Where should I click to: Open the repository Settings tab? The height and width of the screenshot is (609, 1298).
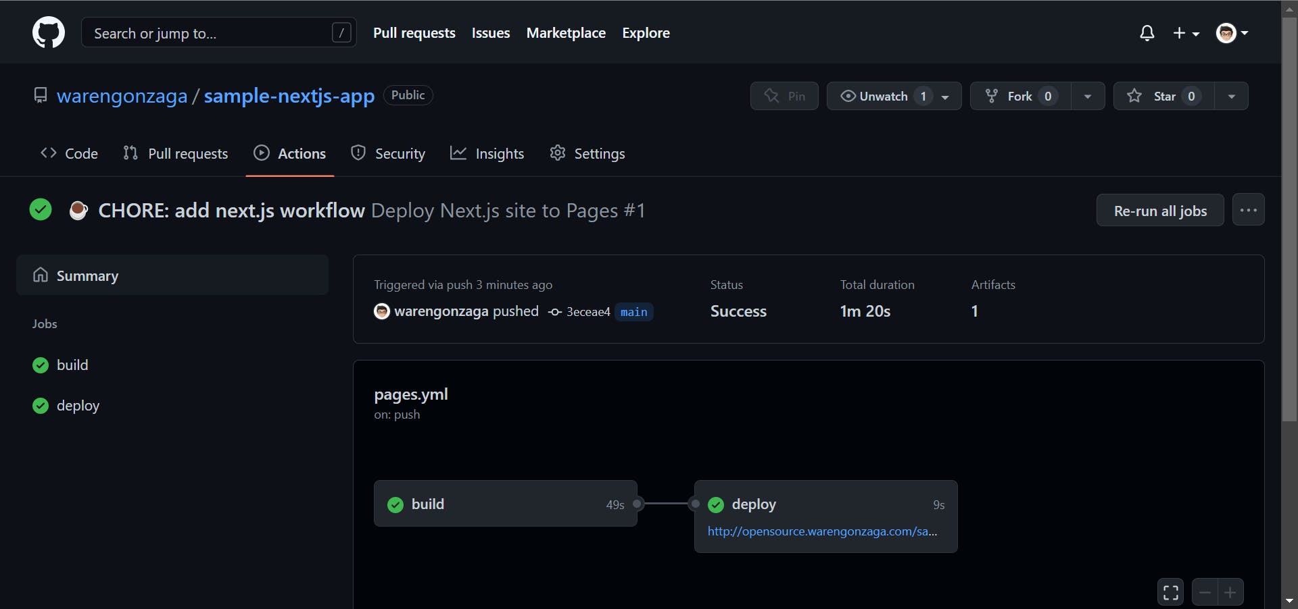[587, 153]
